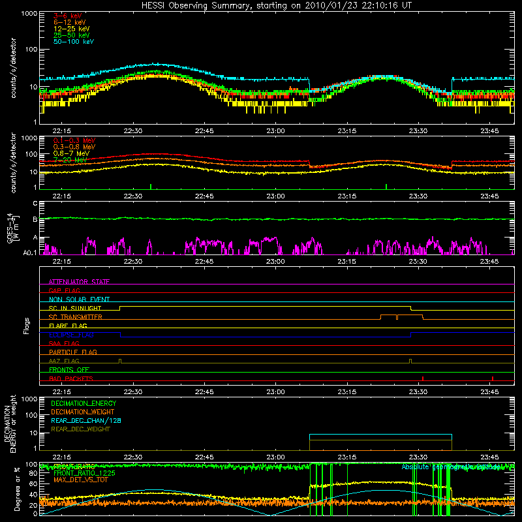Click the 25-50 keV legend entry

[72, 35]
